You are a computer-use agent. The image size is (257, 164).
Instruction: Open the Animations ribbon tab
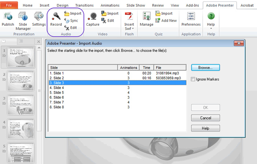pos(110,5)
